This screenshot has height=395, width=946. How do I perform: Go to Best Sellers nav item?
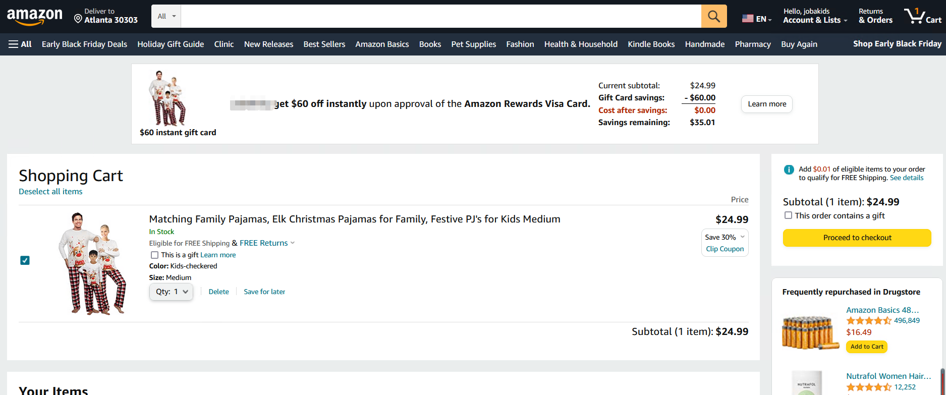324,44
